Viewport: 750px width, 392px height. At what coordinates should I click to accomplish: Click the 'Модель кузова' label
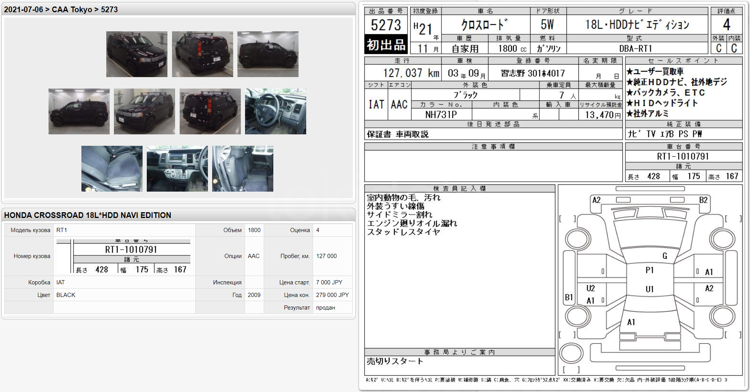[x=31, y=230]
